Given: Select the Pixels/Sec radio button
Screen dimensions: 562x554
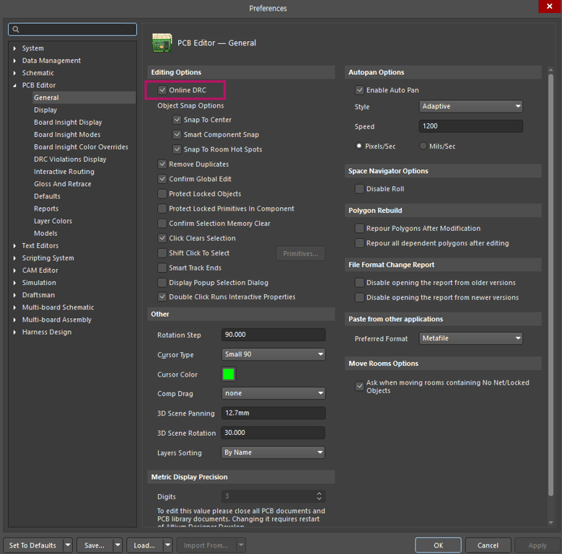Looking at the screenshot, I should (359, 146).
